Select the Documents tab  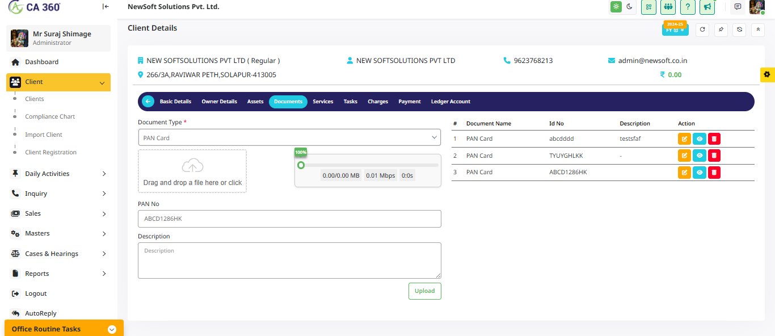click(288, 102)
